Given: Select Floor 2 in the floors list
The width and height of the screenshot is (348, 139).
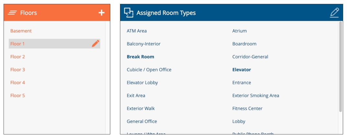Looking at the screenshot, I should point(17,57).
